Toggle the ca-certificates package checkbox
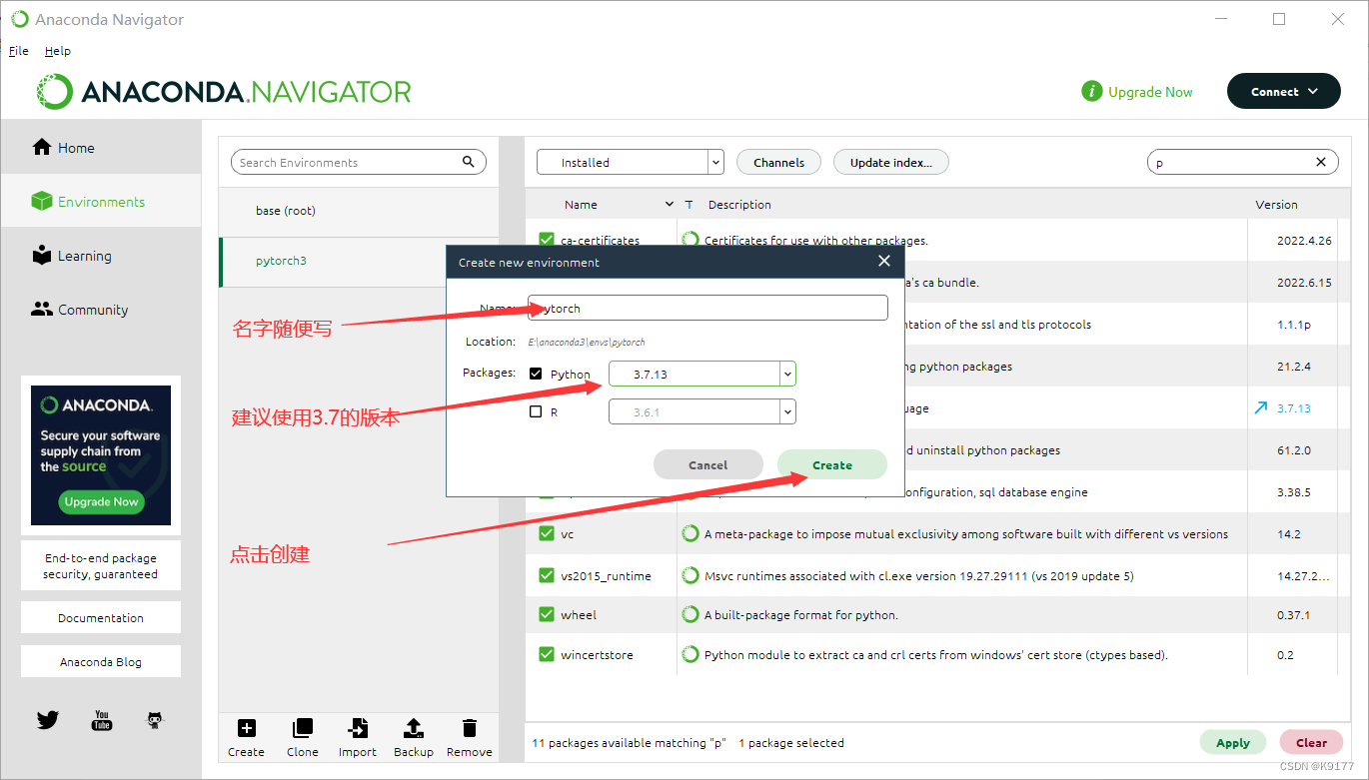 546,240
